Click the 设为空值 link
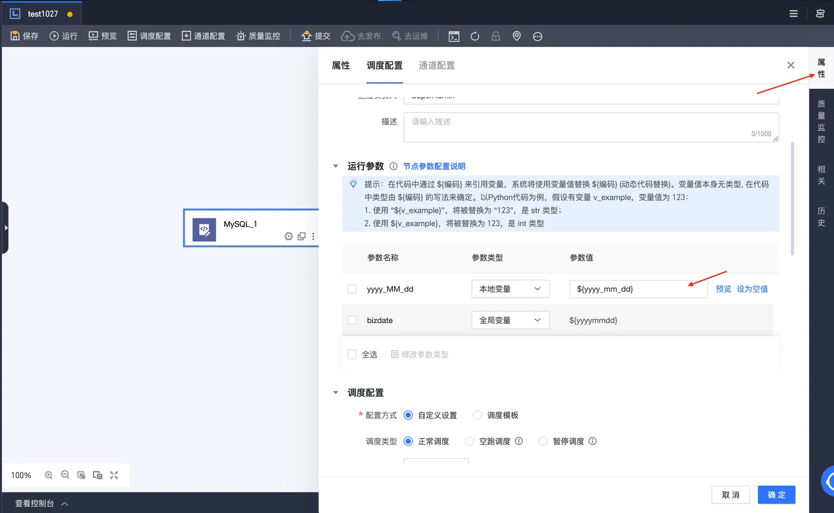Screen dimensions: 834x513 (x=752, y=289)
